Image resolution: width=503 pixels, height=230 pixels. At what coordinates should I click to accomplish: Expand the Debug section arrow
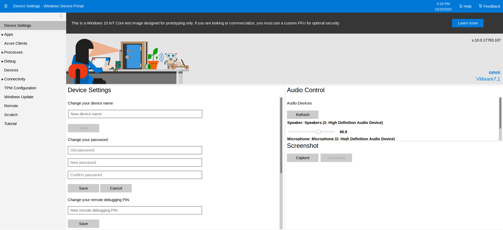click(x=3, y=61)
